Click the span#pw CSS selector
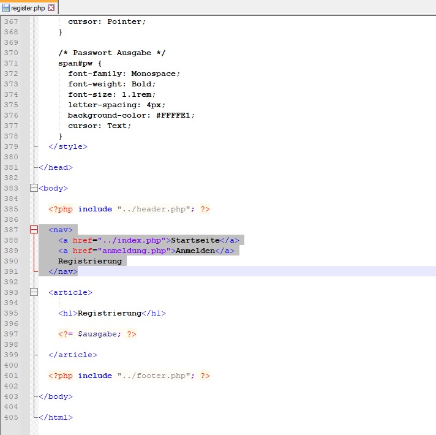The width and height of the screenshot is (436, 435). point(75,63)
